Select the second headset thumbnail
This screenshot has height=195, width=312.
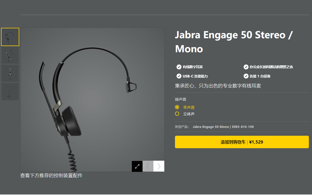click(x=10, y=55)
